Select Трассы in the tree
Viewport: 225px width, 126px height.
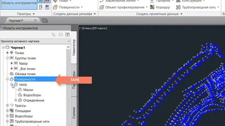[20, 106]
